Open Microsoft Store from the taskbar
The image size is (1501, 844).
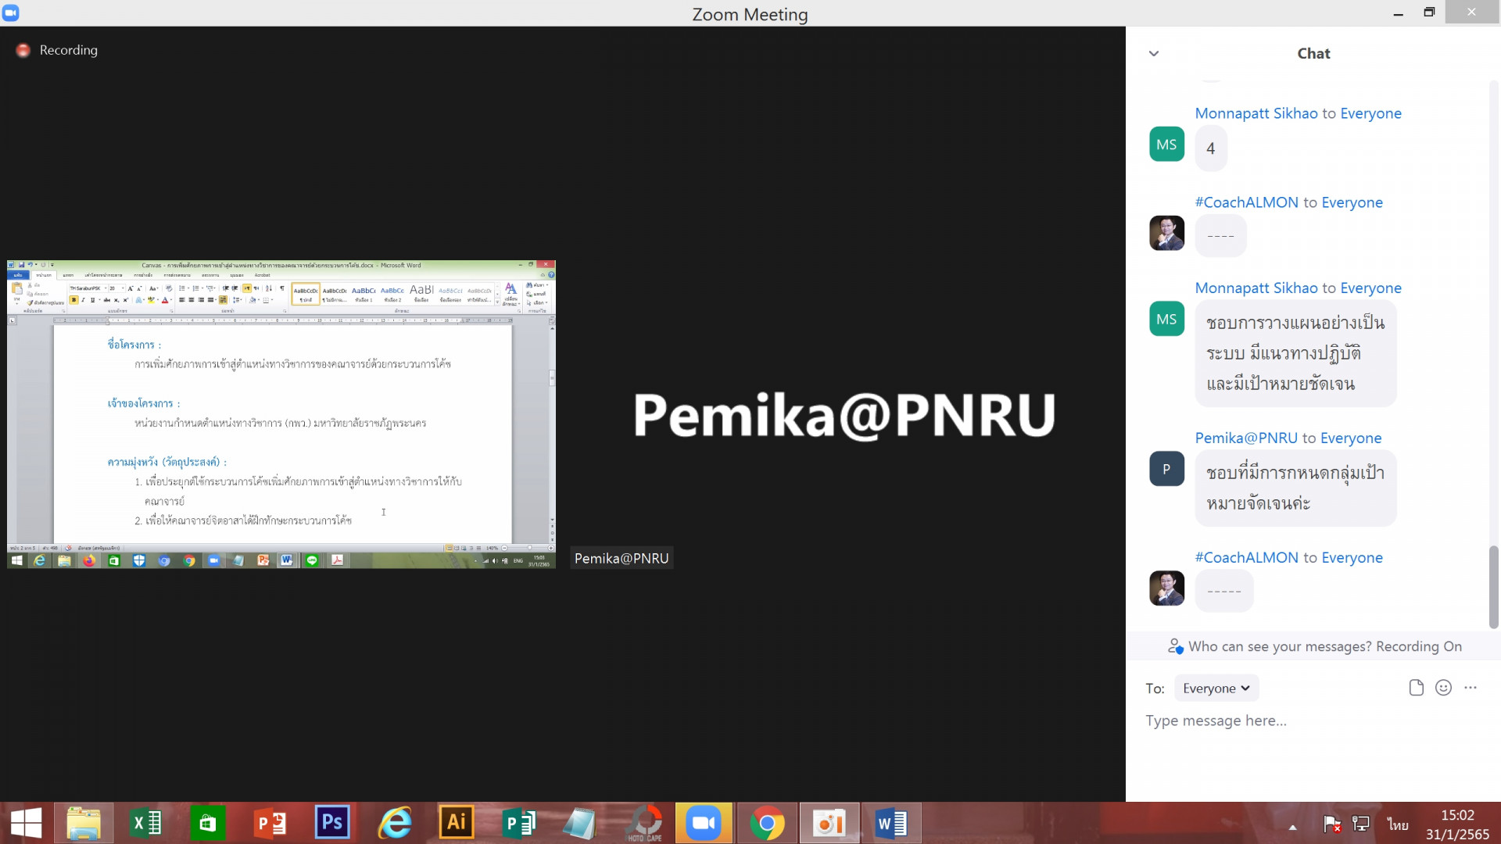pos(207,823)
